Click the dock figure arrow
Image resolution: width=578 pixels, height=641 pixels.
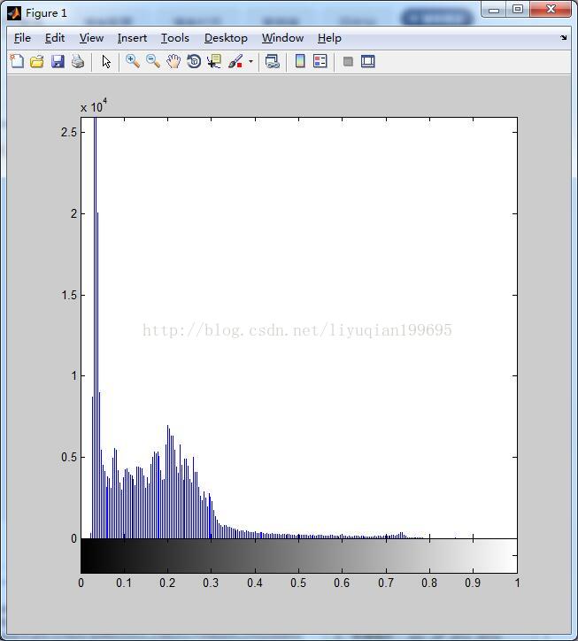[x=564, y=37]
